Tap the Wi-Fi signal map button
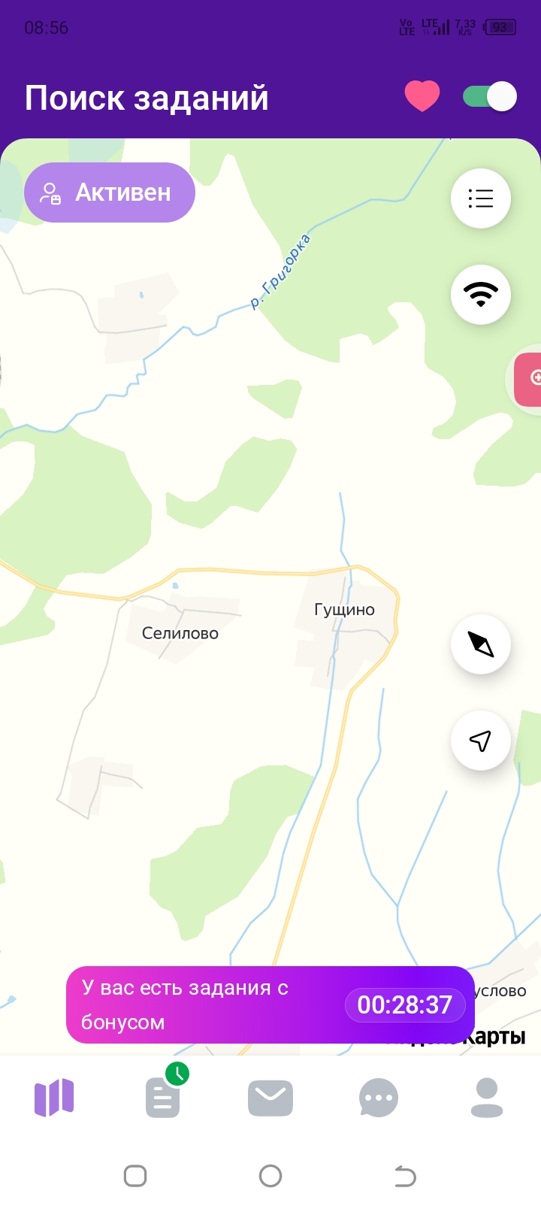 tap(481, 295)
